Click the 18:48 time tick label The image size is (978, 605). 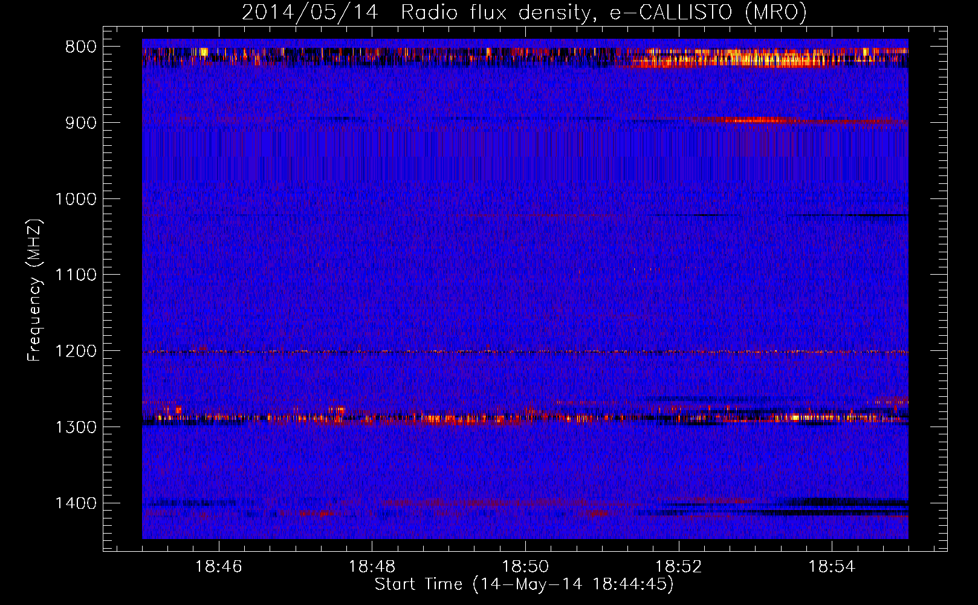[x=372, y=567]
